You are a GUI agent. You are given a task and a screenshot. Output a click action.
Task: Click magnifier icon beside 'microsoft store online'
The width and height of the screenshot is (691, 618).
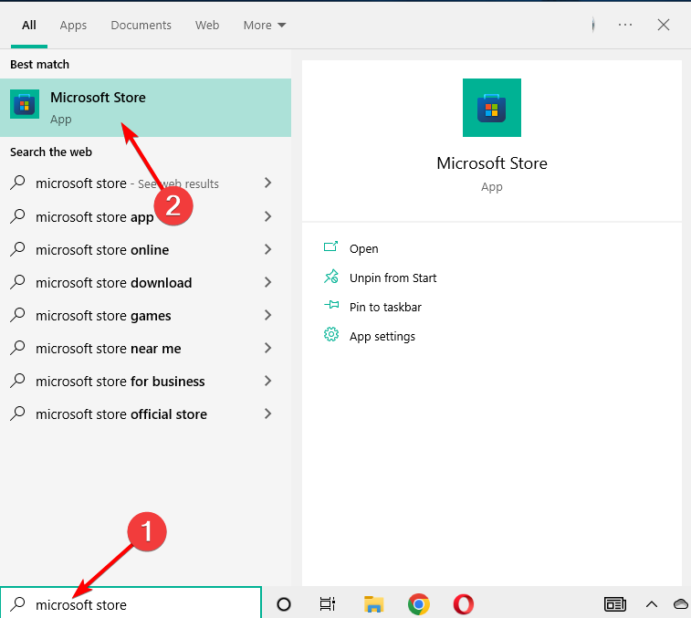click(17, 248)
